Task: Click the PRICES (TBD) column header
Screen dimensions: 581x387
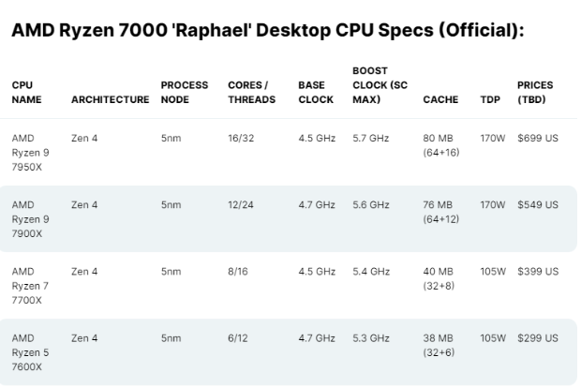Action: coord(535,92)
